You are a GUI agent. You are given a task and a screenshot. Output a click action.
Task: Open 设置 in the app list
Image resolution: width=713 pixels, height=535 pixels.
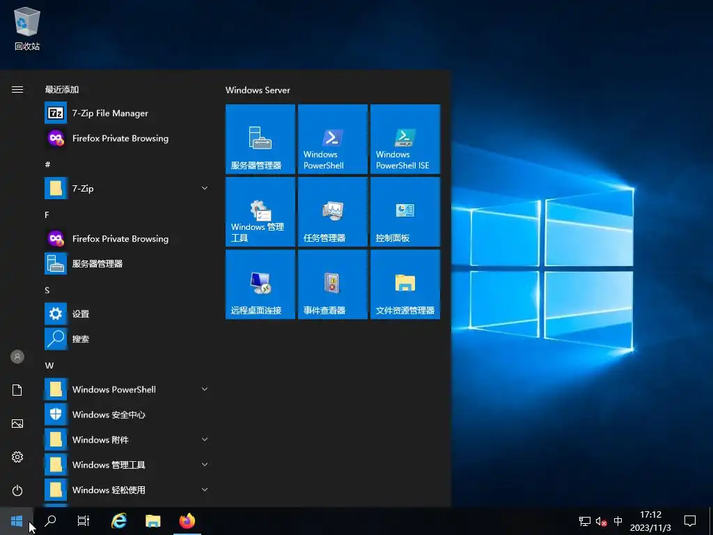(x=127, y=314)
